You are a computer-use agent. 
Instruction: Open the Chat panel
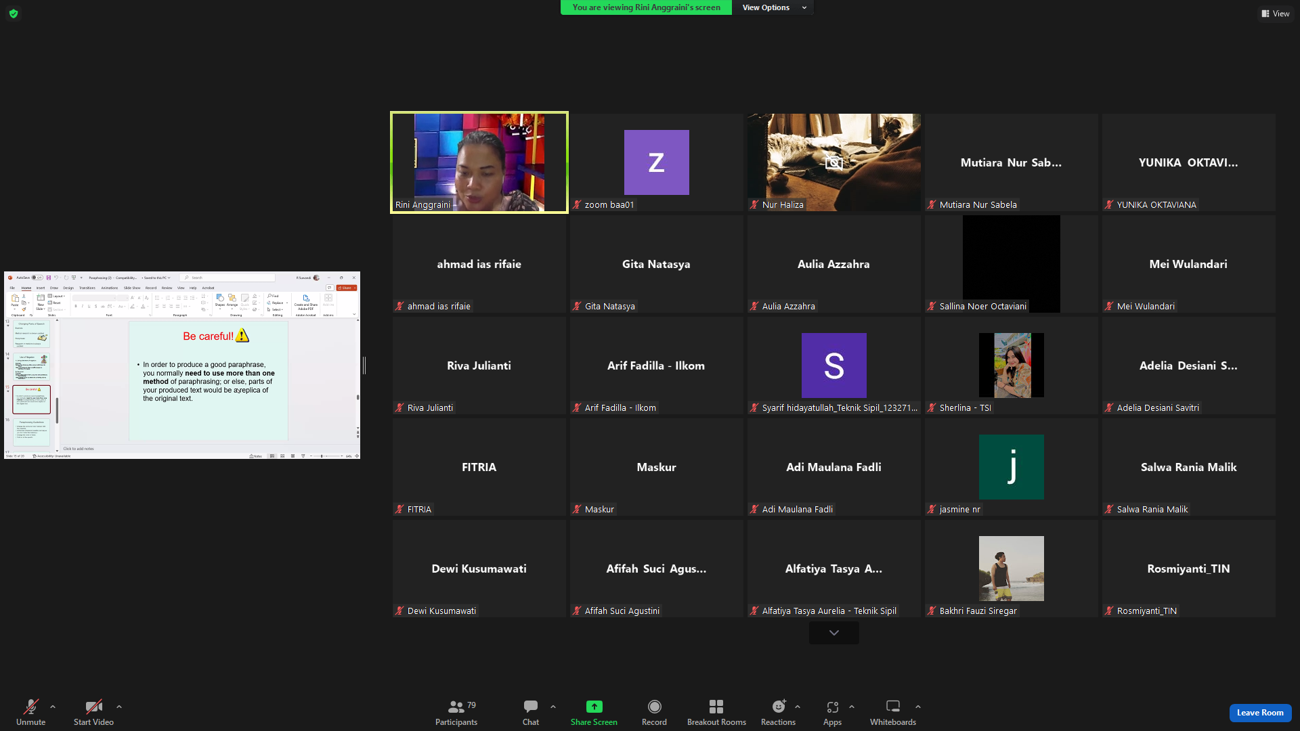coord(531,712)
